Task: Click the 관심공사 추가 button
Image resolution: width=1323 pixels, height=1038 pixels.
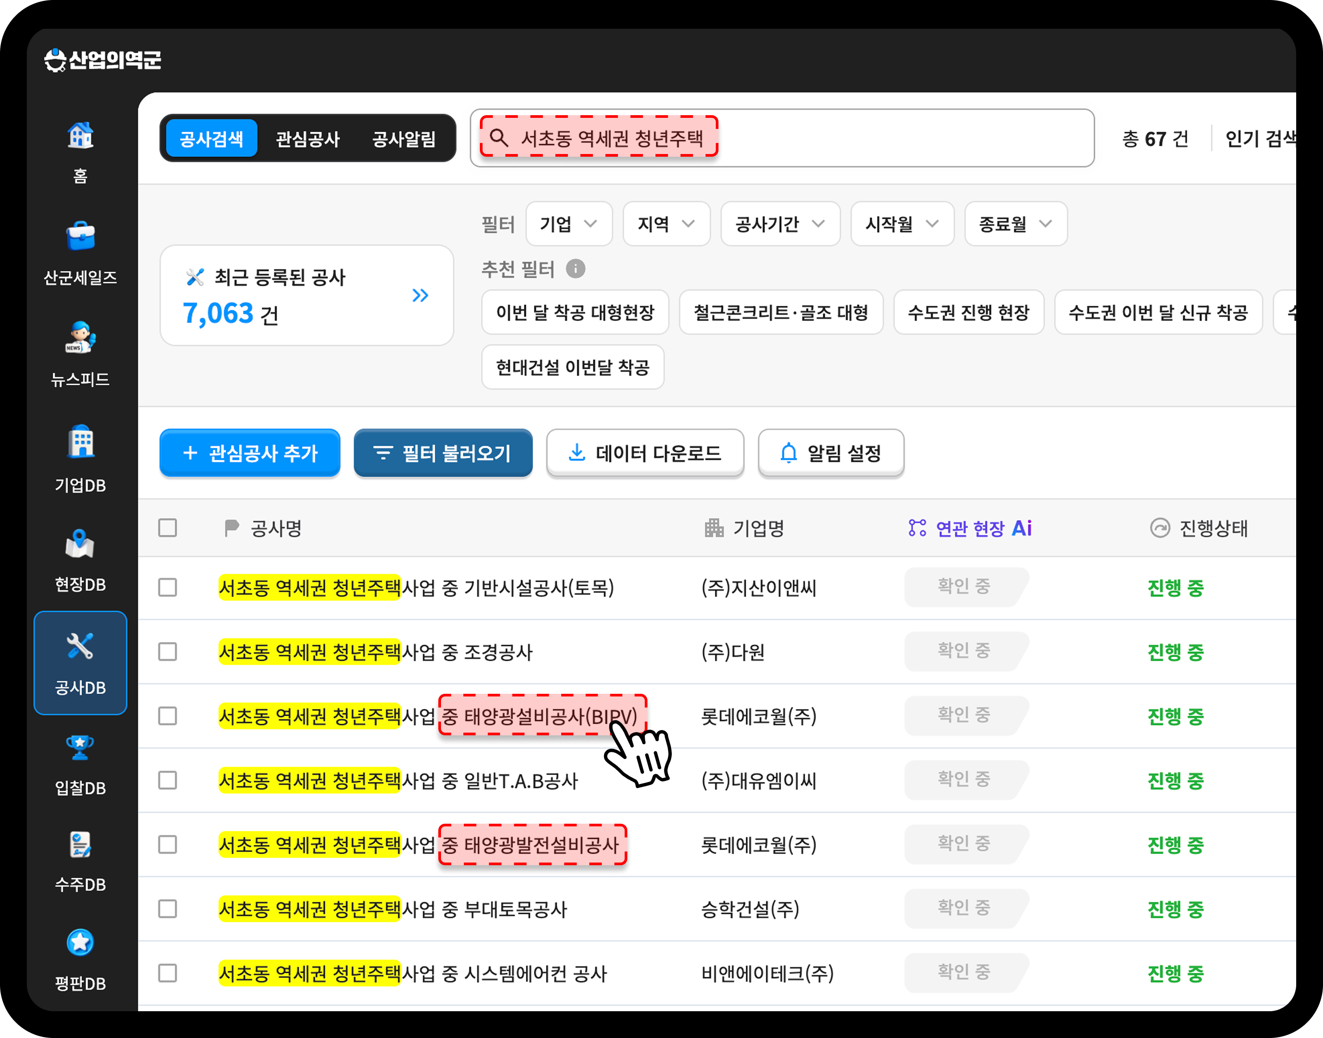Action: point(249,453)
